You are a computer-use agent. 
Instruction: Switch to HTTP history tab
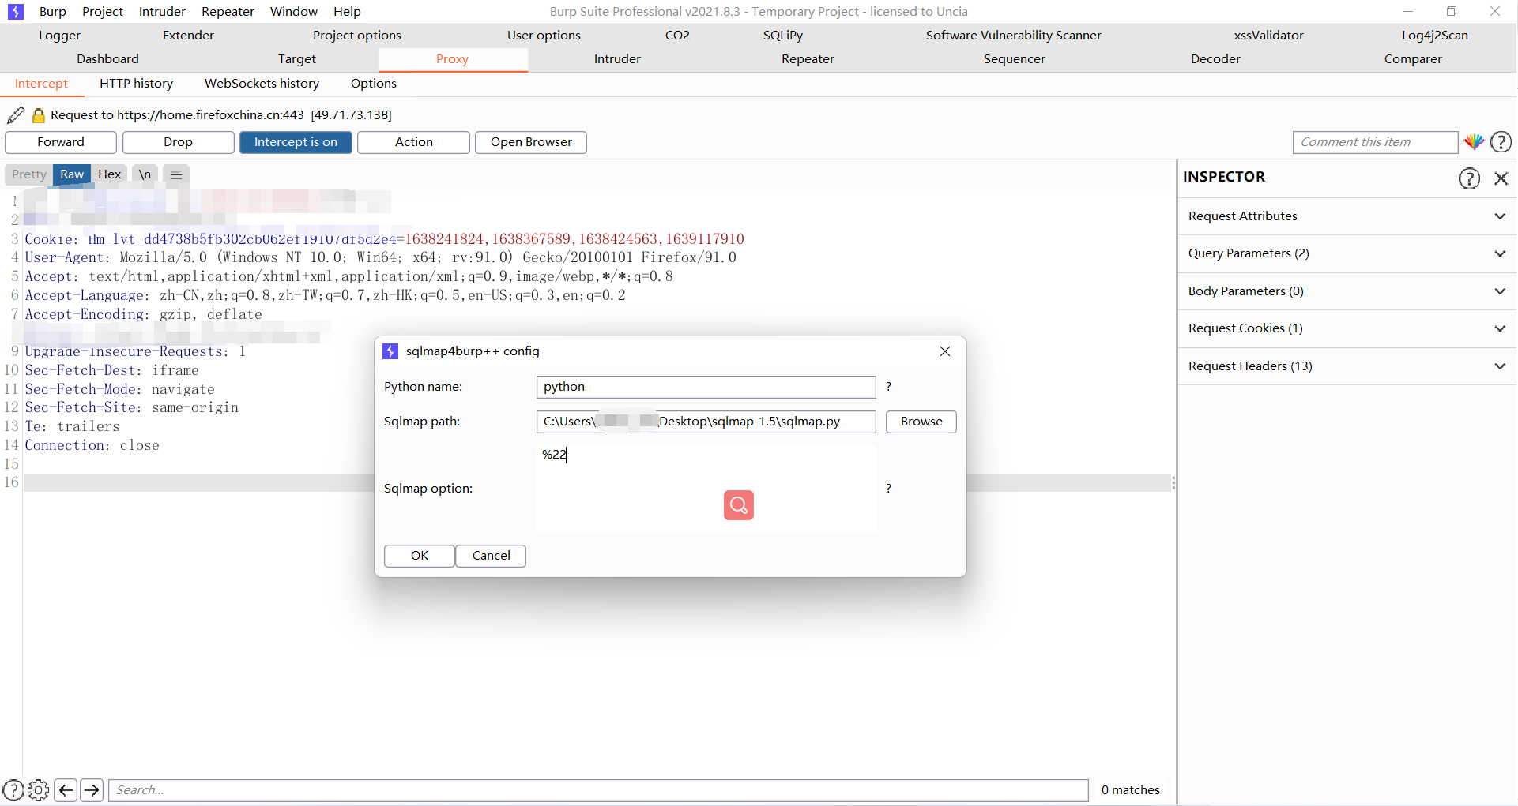[x=136, y=84]
